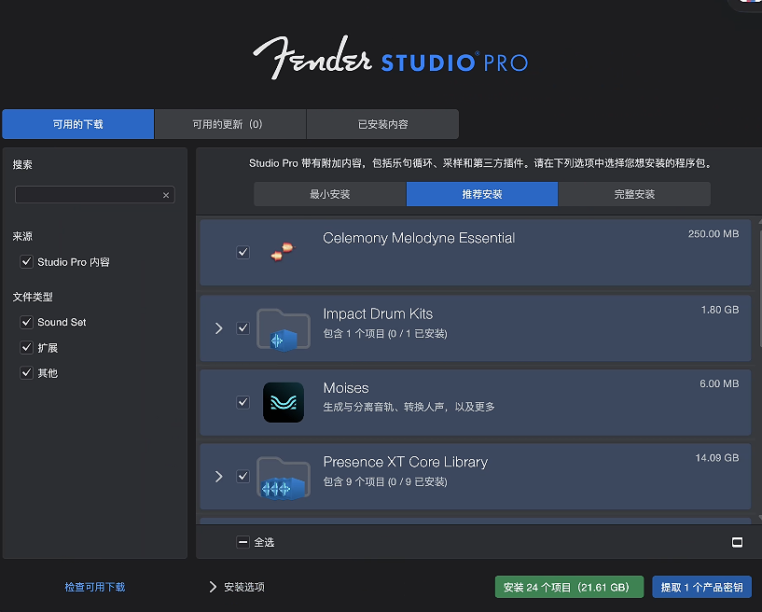Click the 14.09 GB size label

717,457
